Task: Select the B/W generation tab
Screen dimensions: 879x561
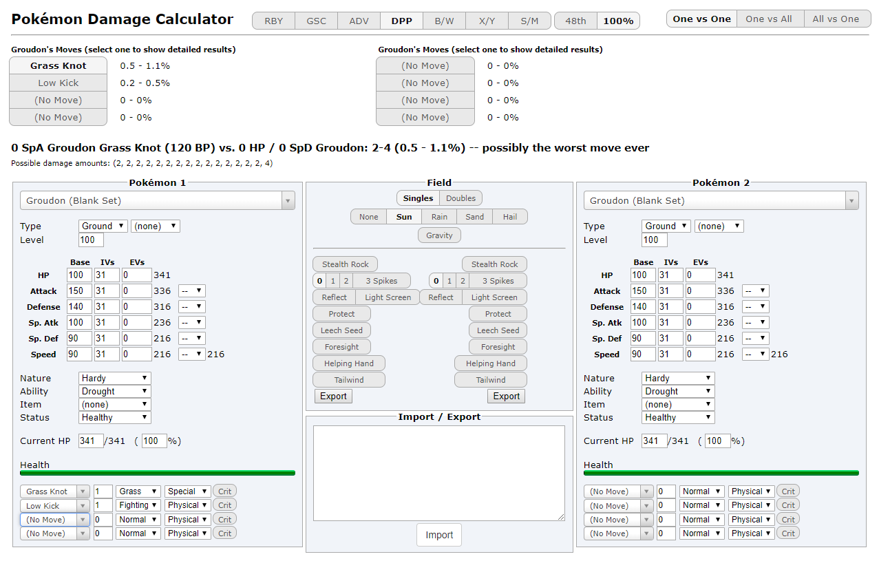Action: 444,21
